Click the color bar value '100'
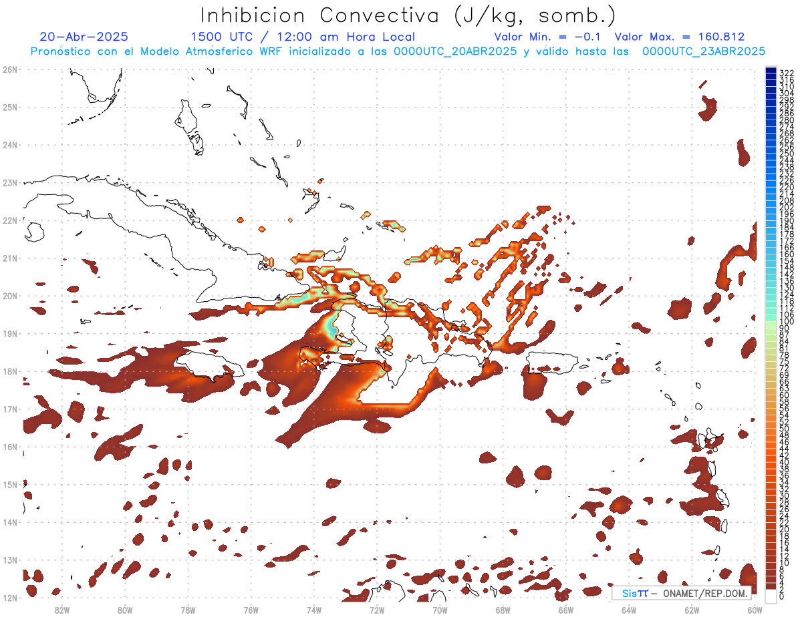 (786, 322)
